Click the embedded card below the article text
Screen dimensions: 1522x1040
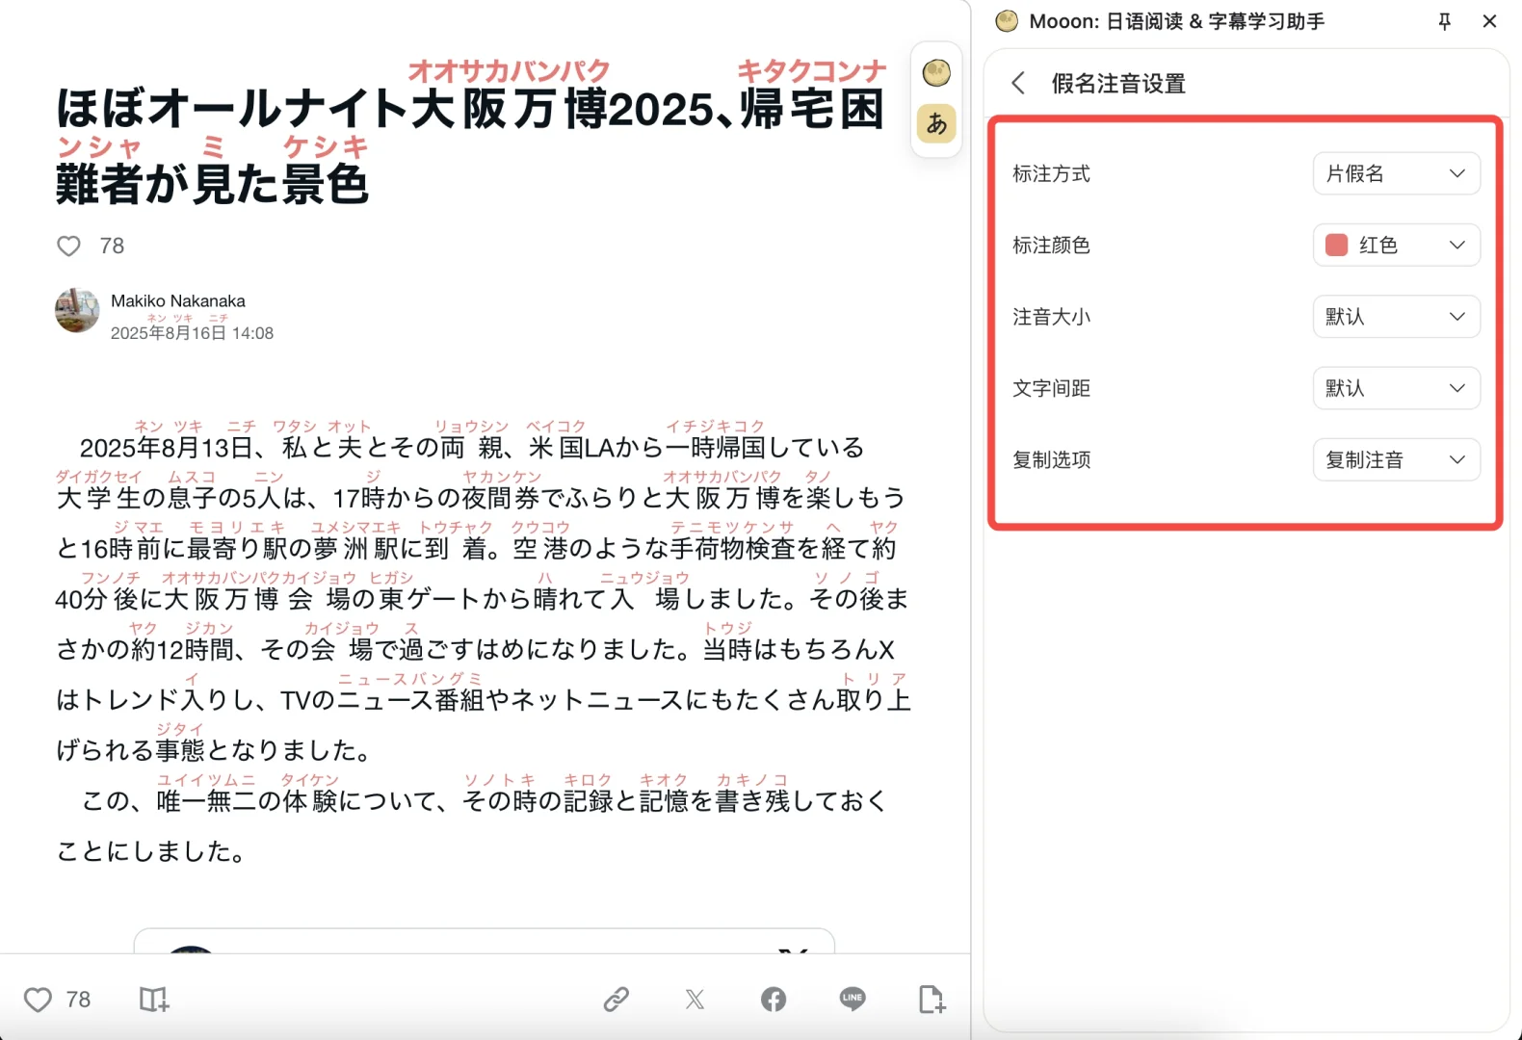(x=484, y=941)
